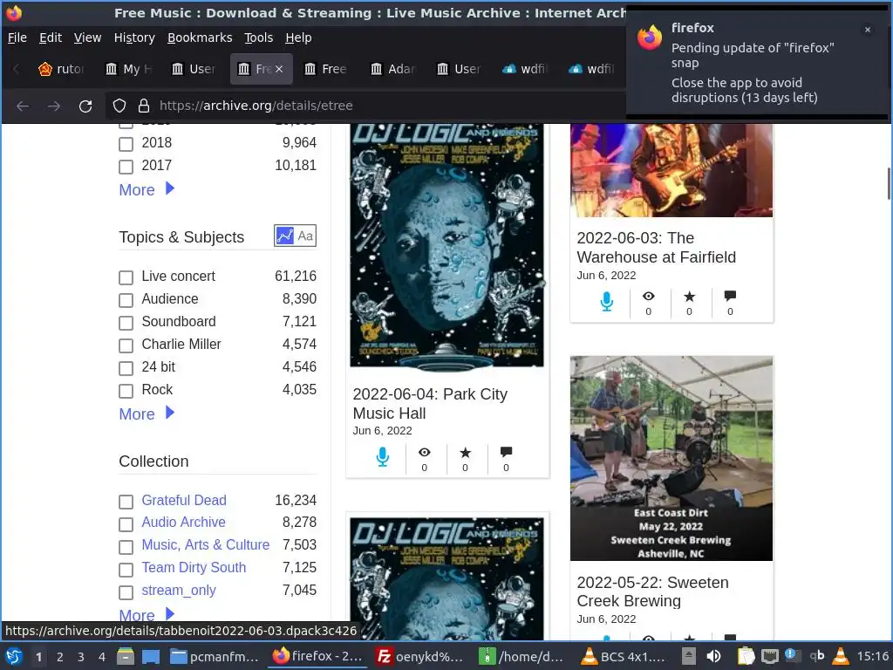The image size is (893, 670).
Task: Open the FileZilla taskbar entry
Action: (420, 656)
